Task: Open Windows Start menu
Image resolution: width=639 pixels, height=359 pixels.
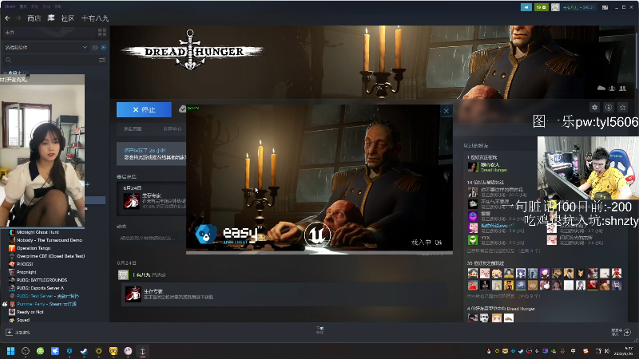Action: (10, 351)
